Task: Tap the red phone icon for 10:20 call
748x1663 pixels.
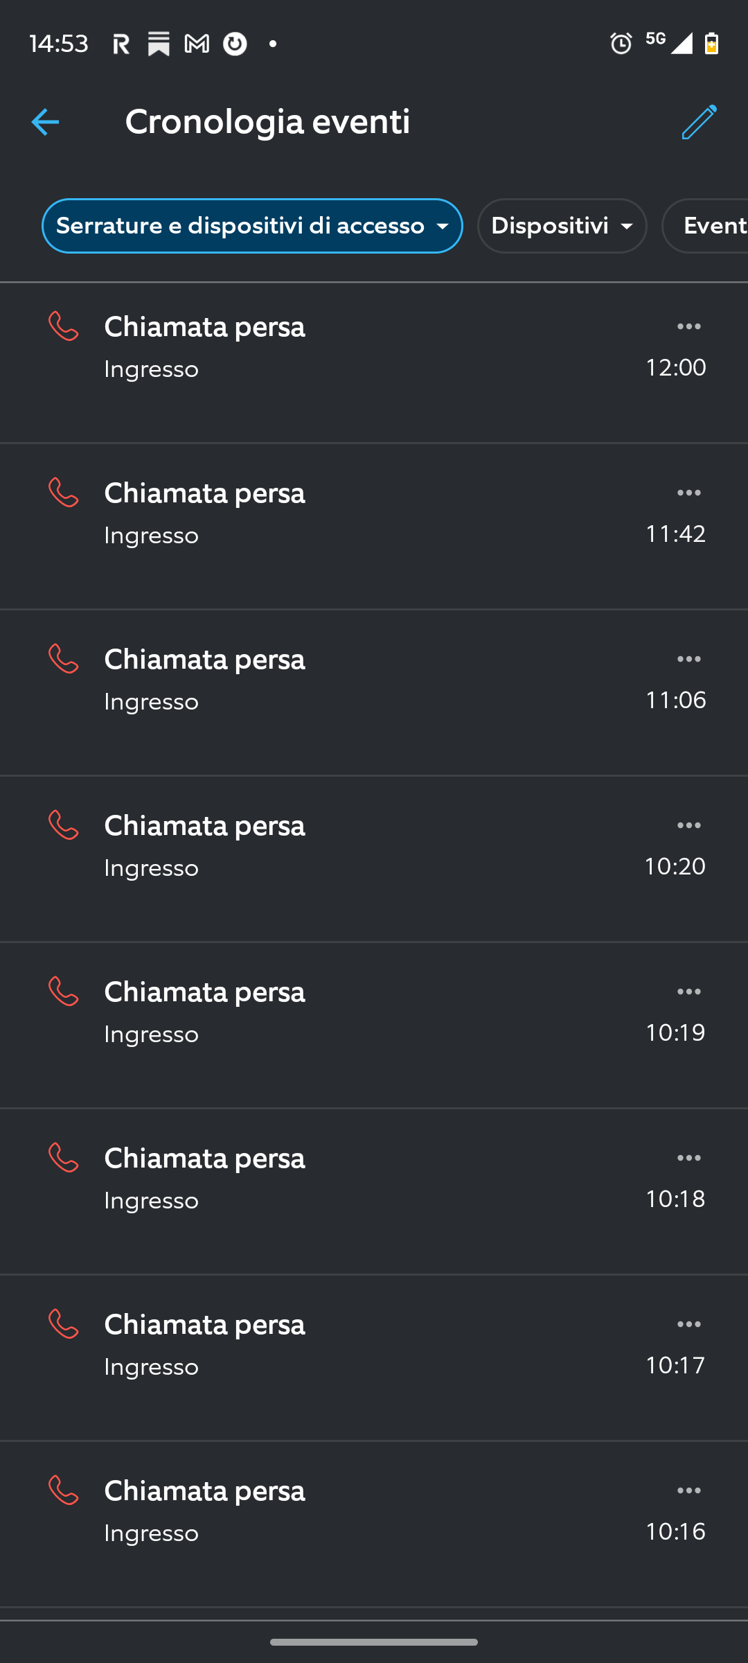Action: (x=64, y=825)
